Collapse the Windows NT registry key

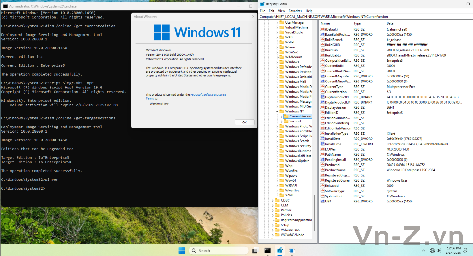(x=277, y=111)
